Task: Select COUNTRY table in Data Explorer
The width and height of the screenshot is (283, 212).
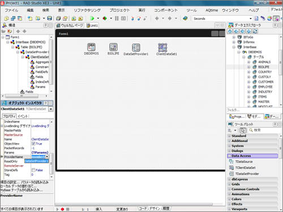Action: (265, 72)
